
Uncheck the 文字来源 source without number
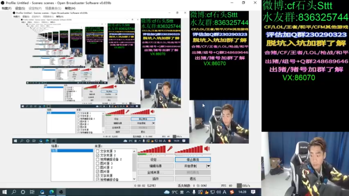pos(97,176)
